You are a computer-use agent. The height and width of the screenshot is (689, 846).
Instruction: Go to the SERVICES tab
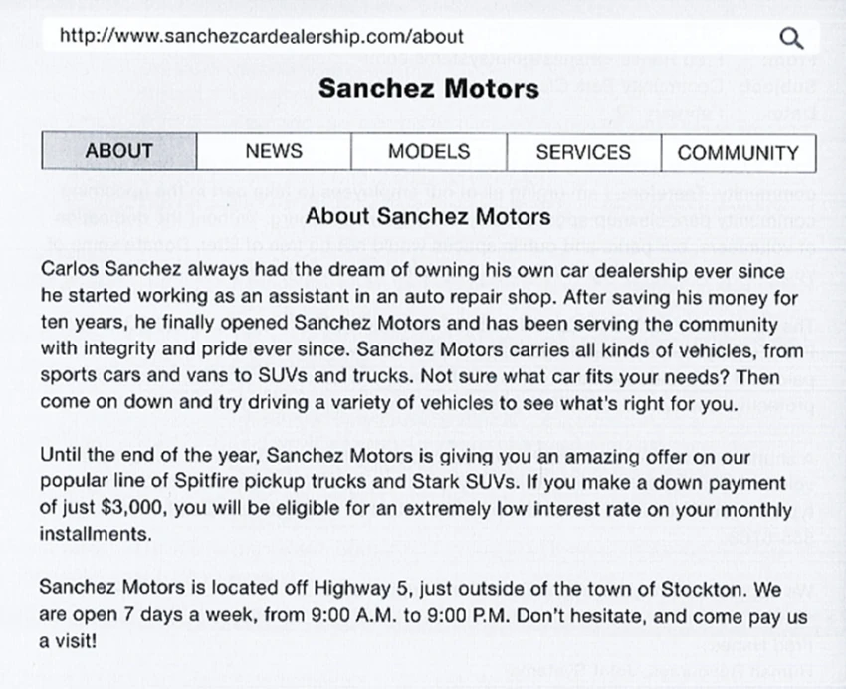(584, 152)
